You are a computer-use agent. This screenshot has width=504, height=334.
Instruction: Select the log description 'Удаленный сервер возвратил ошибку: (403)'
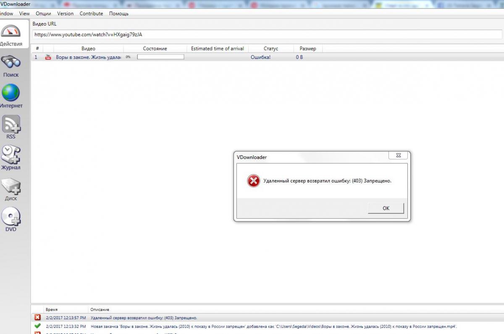tap(144, 318)
